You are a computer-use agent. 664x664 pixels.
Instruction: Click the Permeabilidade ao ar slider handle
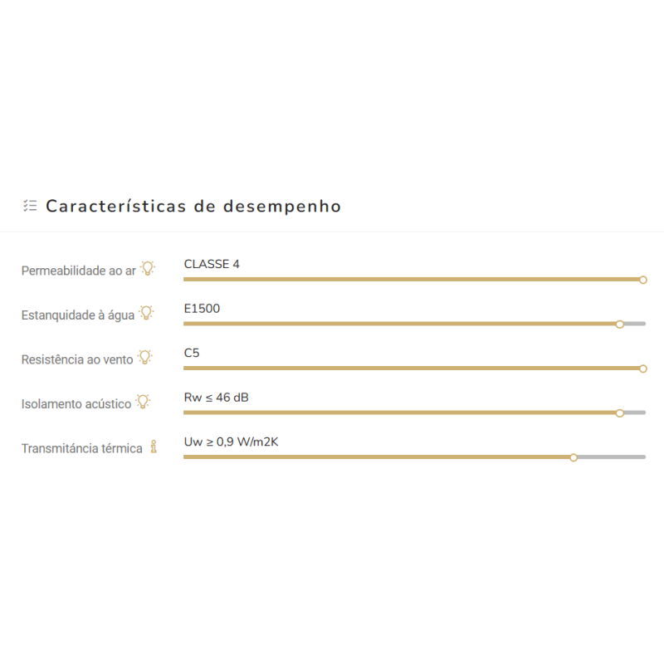[x=642, y=280]
